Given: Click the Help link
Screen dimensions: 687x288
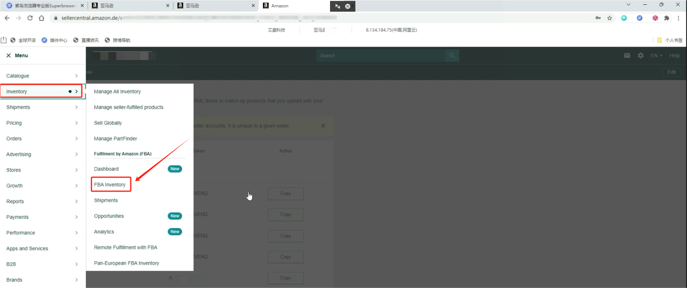Looking at the screenshot, I should (x=674, y=56).
